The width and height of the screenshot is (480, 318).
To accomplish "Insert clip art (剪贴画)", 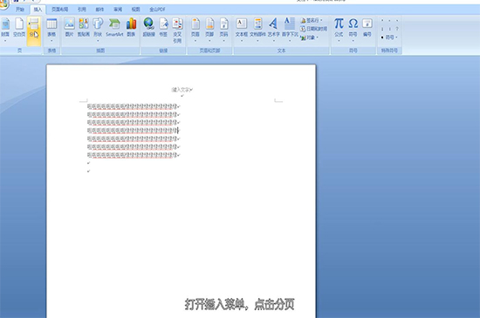I will click(84, 28).
